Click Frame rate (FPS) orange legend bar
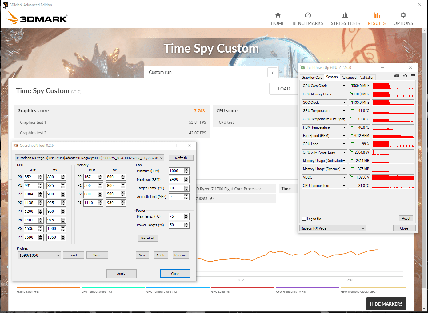Image resolution: width=428 pixels, height=313 pixels. click(48, 287)
